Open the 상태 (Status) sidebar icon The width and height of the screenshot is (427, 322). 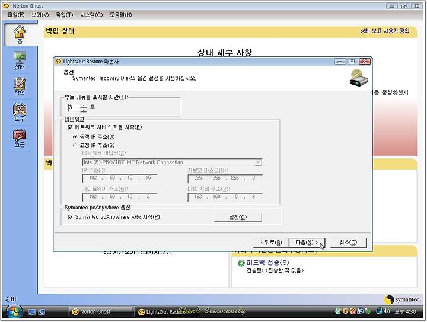click(20, 60)
